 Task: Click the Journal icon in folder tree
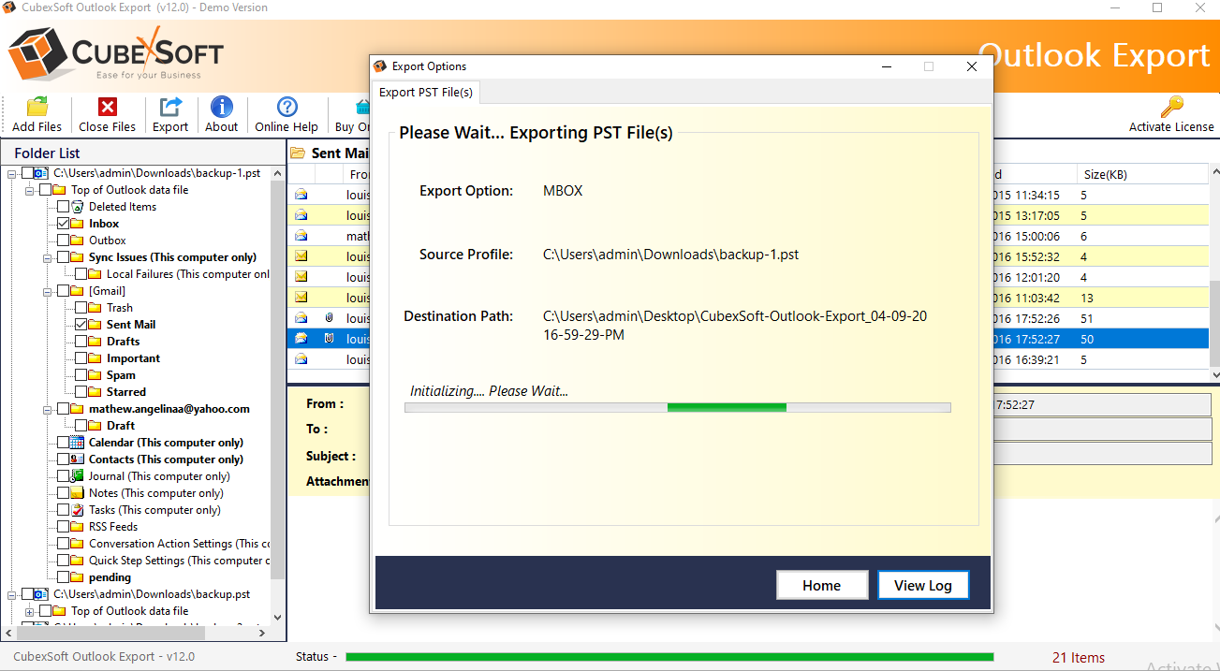(78, 476)
